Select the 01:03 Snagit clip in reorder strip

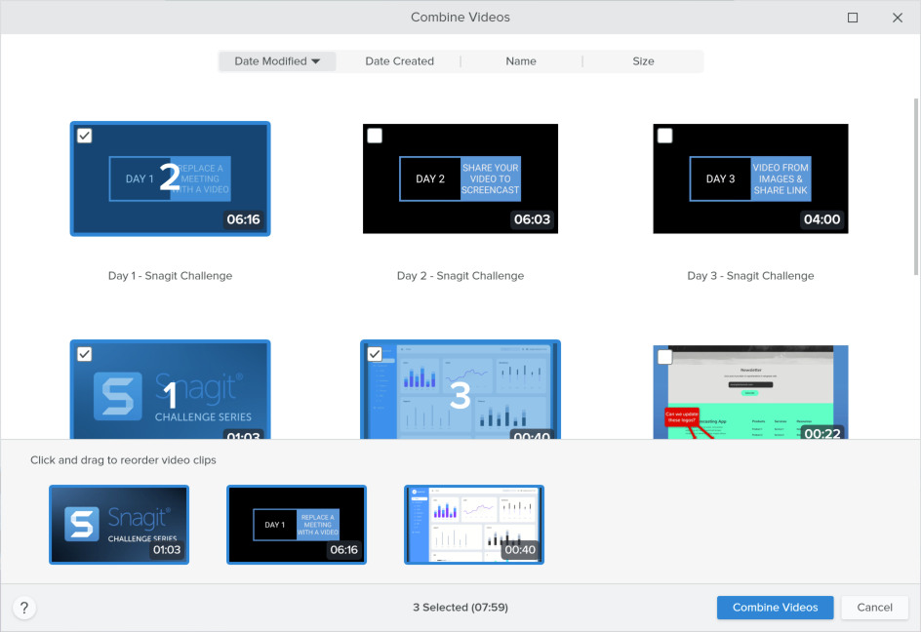(119, 525)
